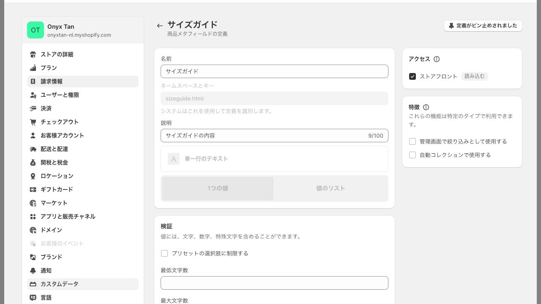Click the payments card icon

[x=33, y=109]
